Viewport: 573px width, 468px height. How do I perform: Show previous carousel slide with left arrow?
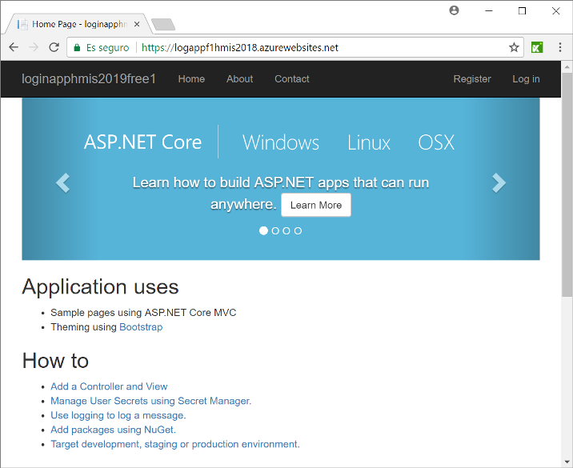pyautogui.click(x=63, y=183)
